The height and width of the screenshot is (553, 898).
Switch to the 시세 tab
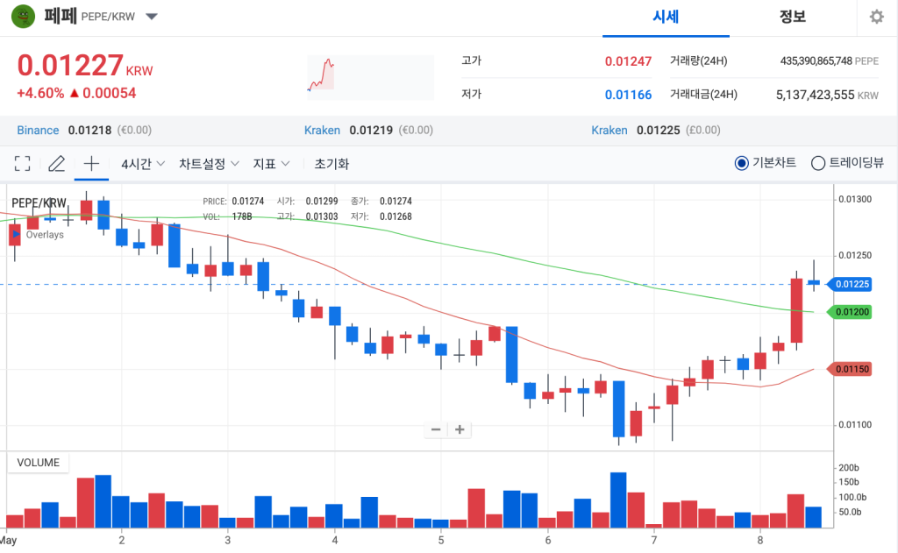pos(666,17)
